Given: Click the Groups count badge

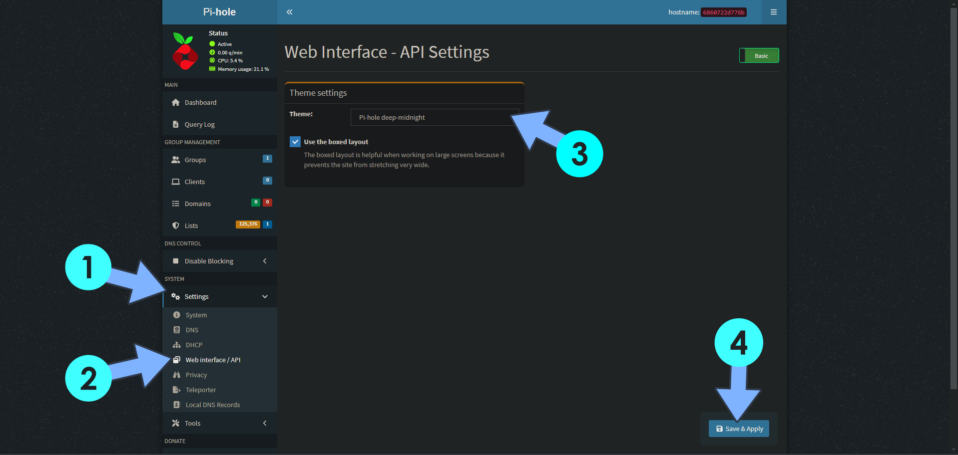Looking at the screenshot, I should (268, 158).
